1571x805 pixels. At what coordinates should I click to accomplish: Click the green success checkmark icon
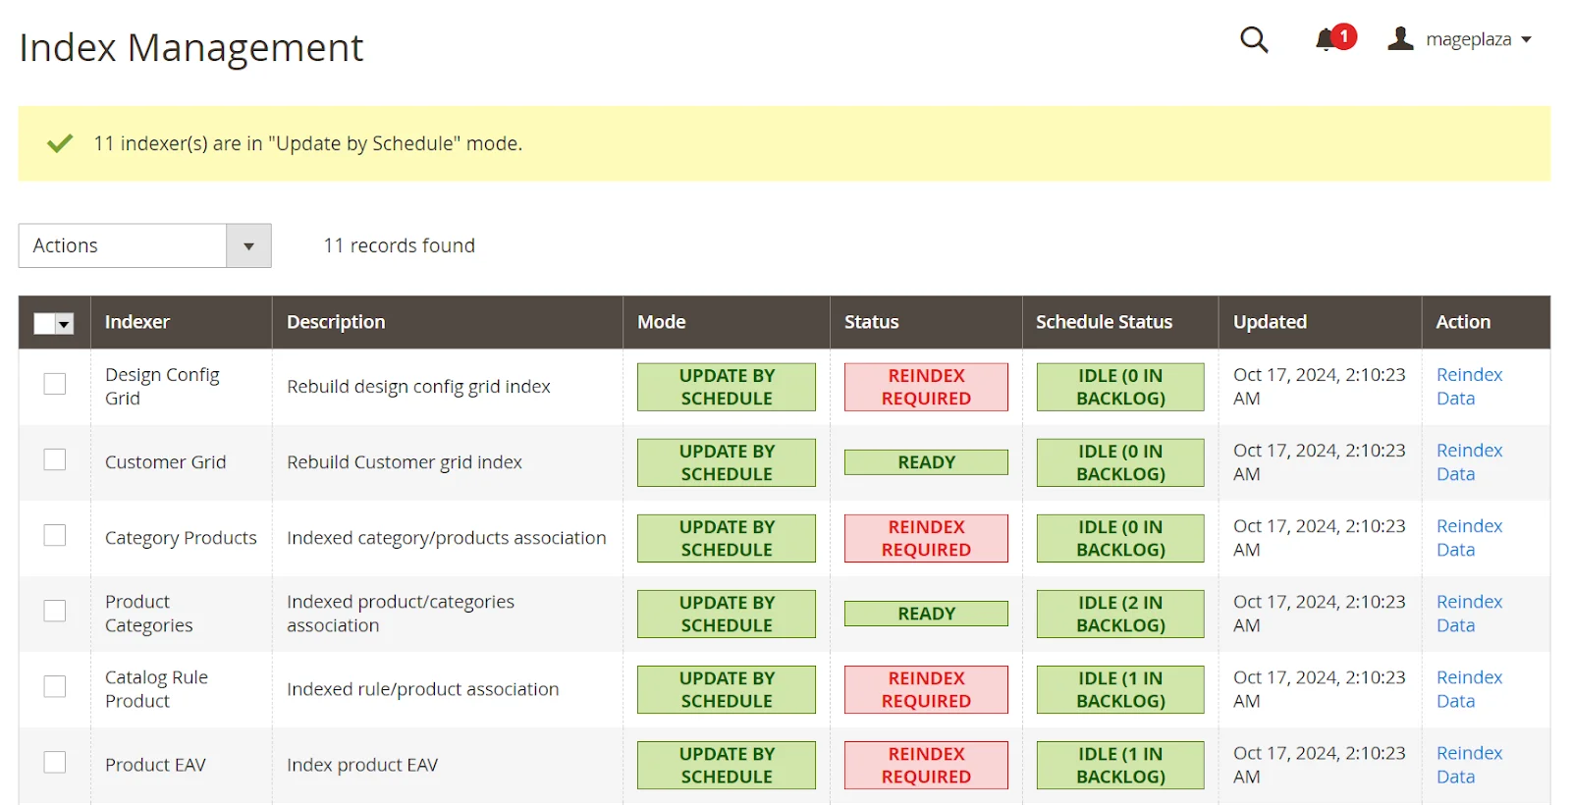coord(60,143)
